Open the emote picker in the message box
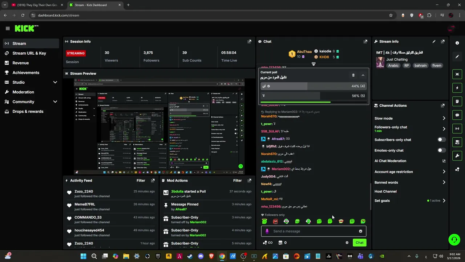This screenshot has height=262, width=465. 360,231
